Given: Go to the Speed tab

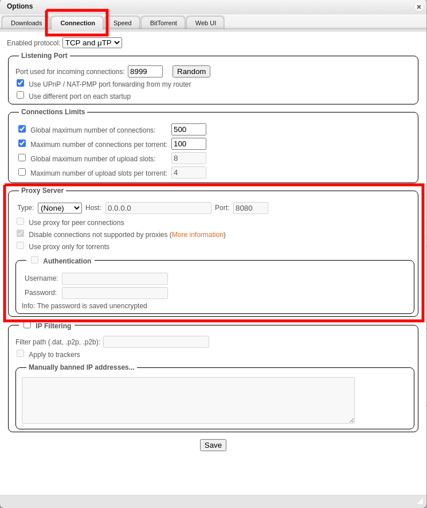Looking at the screenshot, I should (x=122, y=23).
